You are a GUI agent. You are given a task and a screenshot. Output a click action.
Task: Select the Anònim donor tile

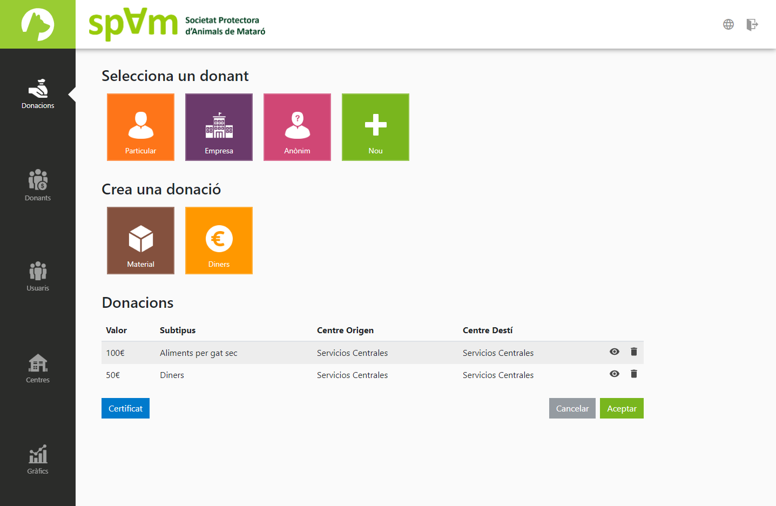297,127
